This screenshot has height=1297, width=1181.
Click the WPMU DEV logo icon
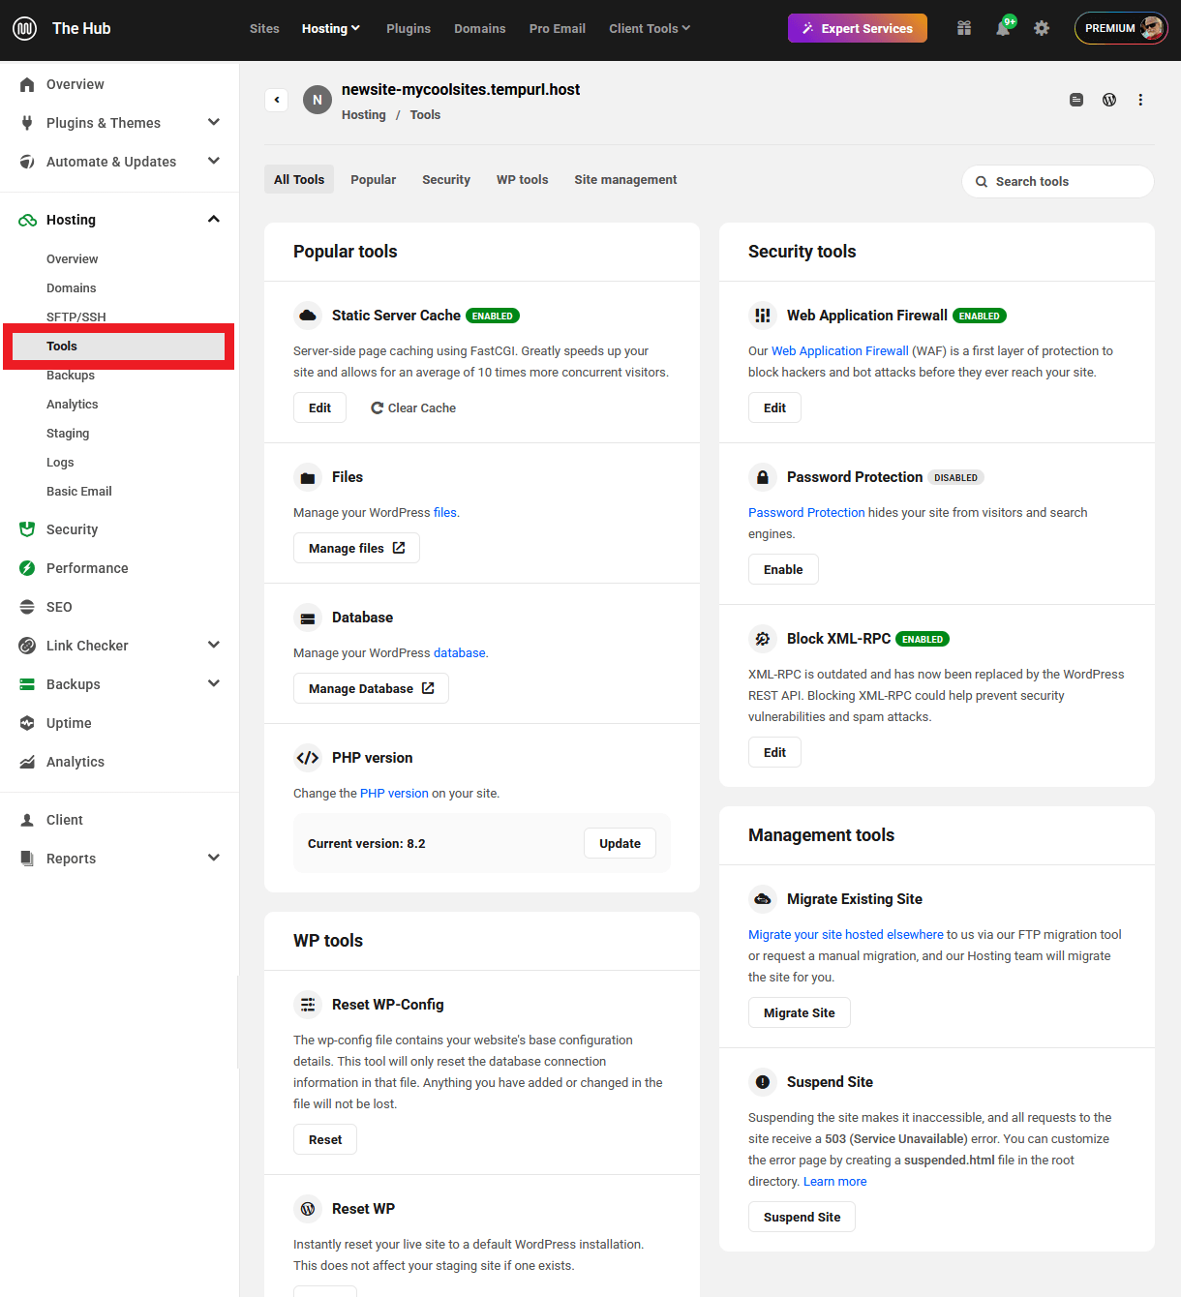[24, 28]
